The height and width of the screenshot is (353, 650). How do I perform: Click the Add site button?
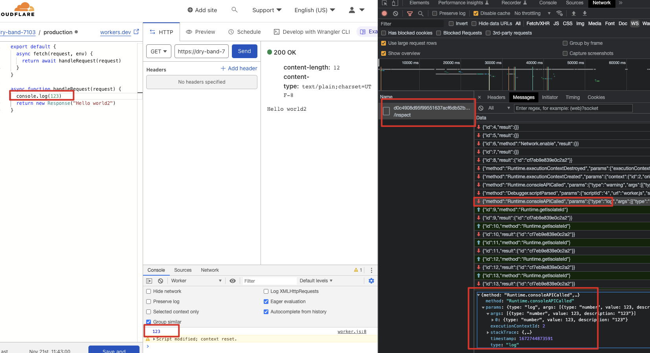point(202,10)
